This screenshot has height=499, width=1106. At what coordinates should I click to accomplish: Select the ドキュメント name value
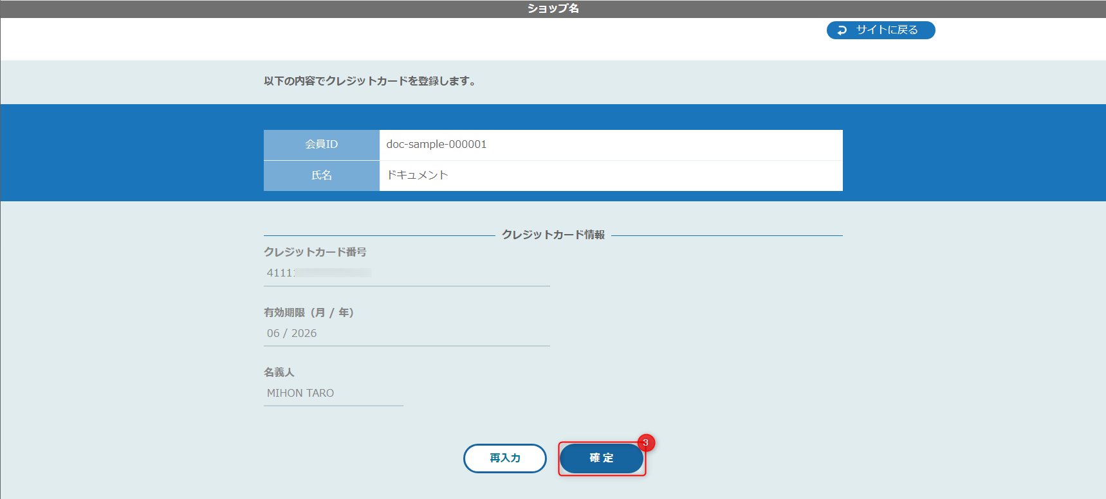point(417,175)
